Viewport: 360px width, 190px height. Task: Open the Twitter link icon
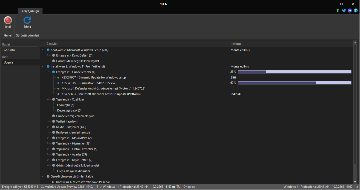(x=344, y=10)
